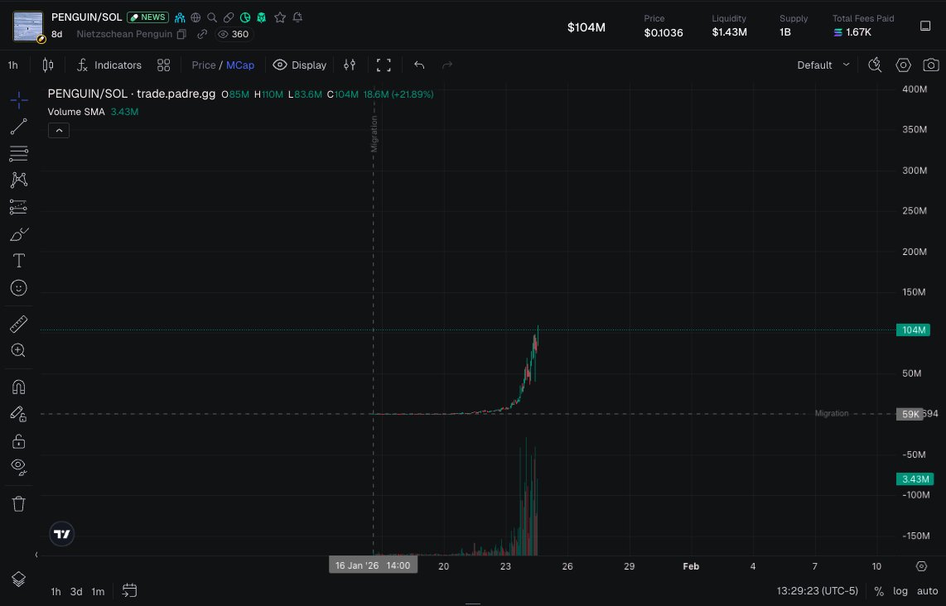946x606 pixels.
Task: Collapse the indicator legend chevron
Action: point(59,130)
